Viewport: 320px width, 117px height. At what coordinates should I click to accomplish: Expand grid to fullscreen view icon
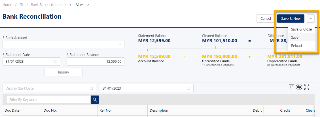307,87
